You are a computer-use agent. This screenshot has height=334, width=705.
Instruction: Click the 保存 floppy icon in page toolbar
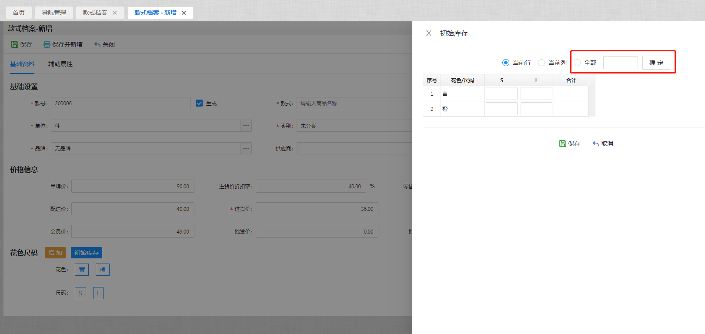pos(15,44)
